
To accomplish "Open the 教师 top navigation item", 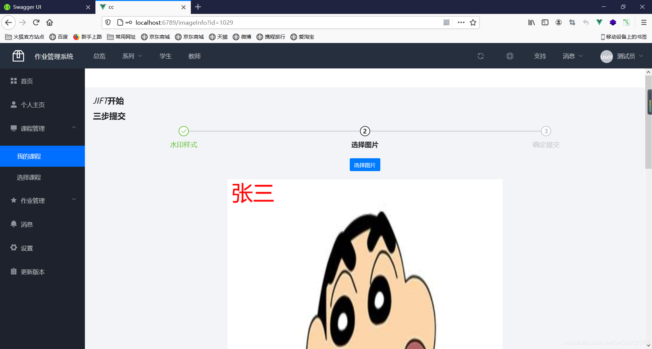I will tap(195, 56).
